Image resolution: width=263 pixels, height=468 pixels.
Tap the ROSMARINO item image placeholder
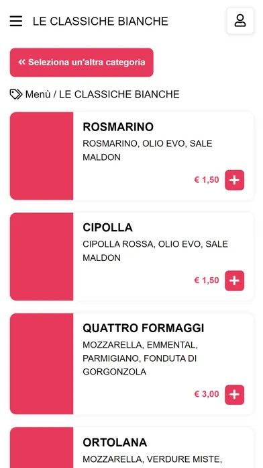pos(42,156)
